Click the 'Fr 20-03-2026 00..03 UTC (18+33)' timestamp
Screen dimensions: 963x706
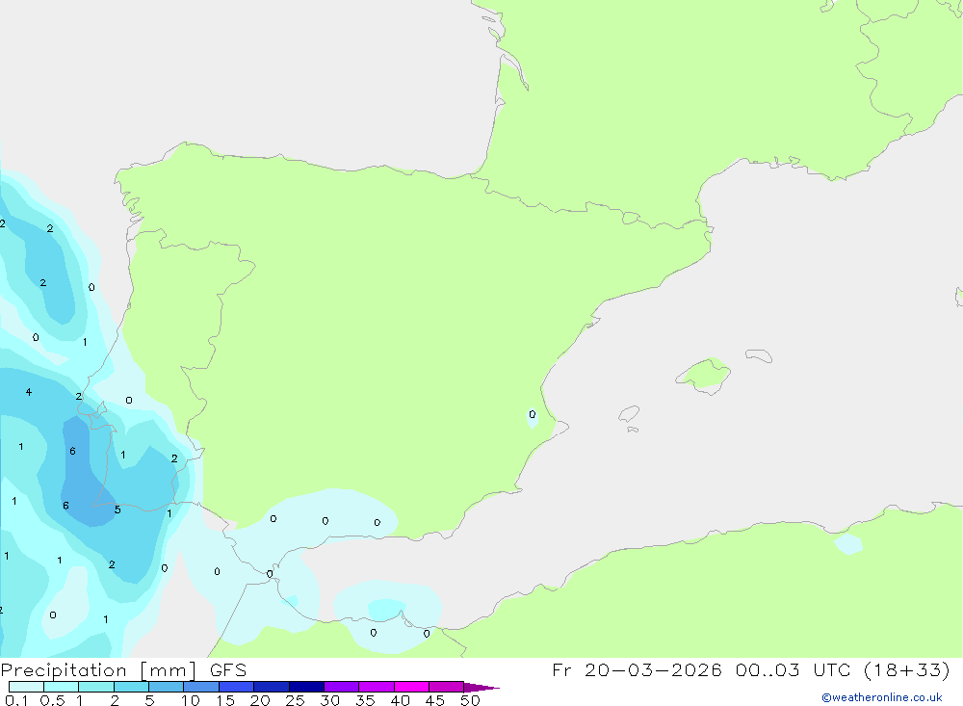tap(750, 669)
